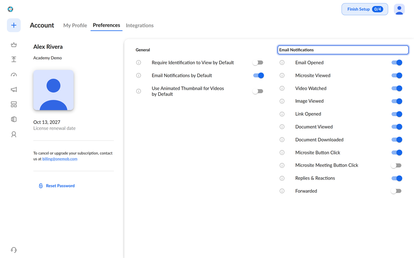Click info icon next to Document Viewed
This screenshot has width=414, height=258.
[x=282, y=127]
